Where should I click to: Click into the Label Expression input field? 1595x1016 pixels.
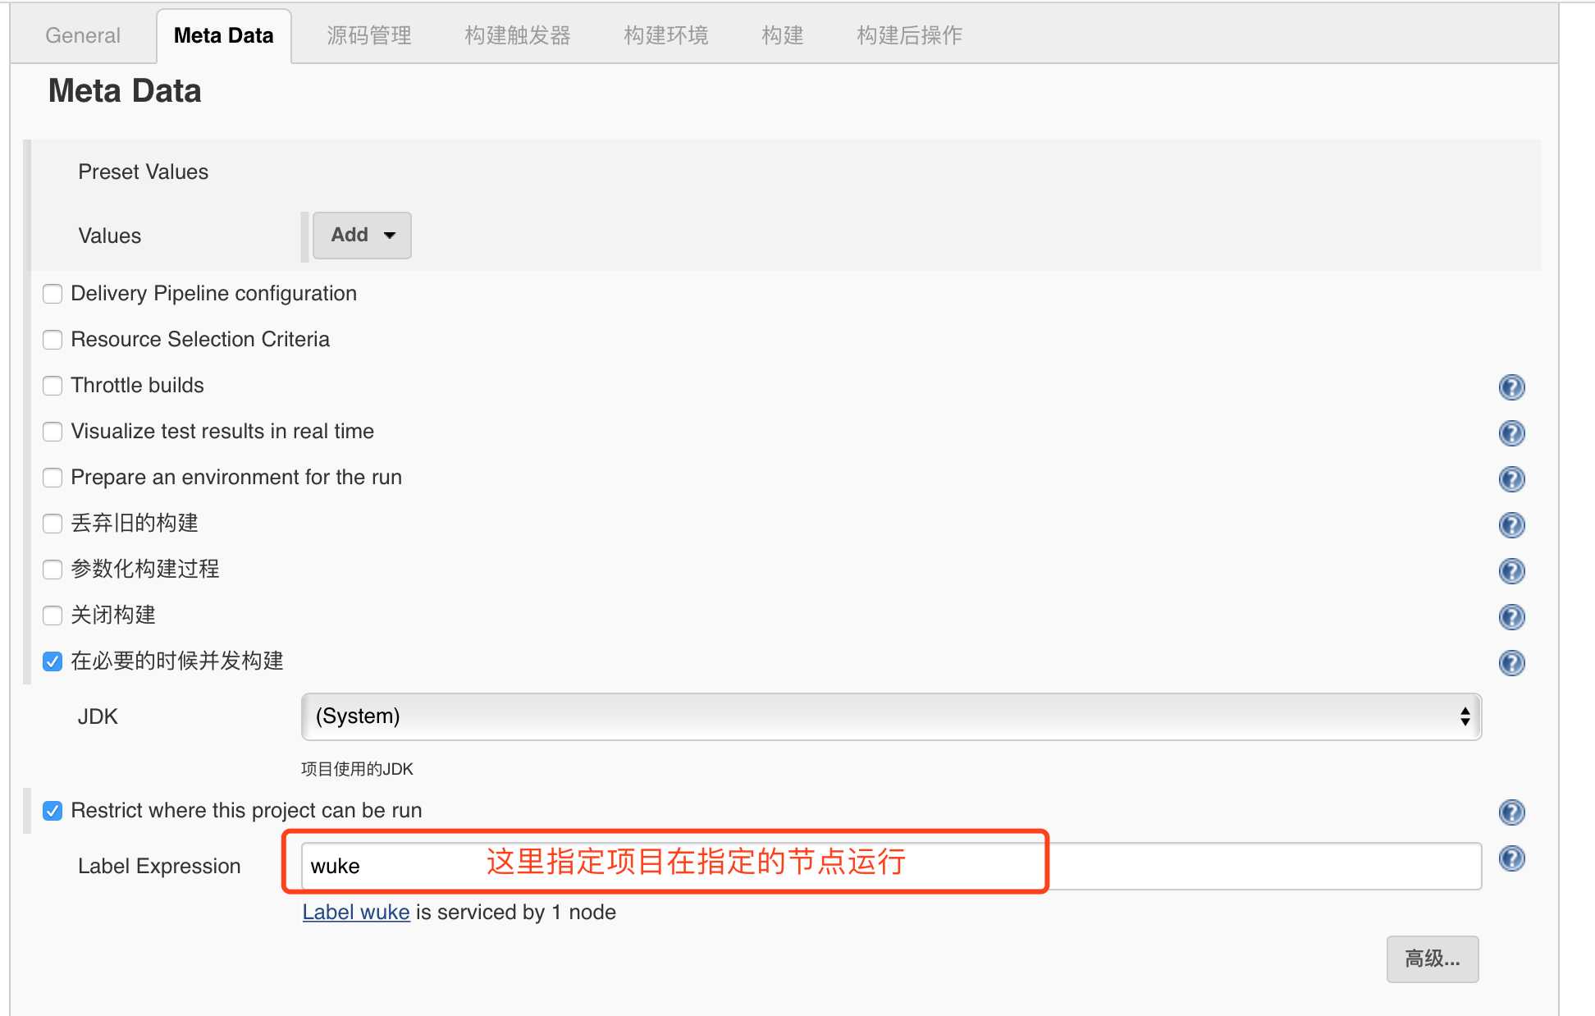tap(891, 866)
